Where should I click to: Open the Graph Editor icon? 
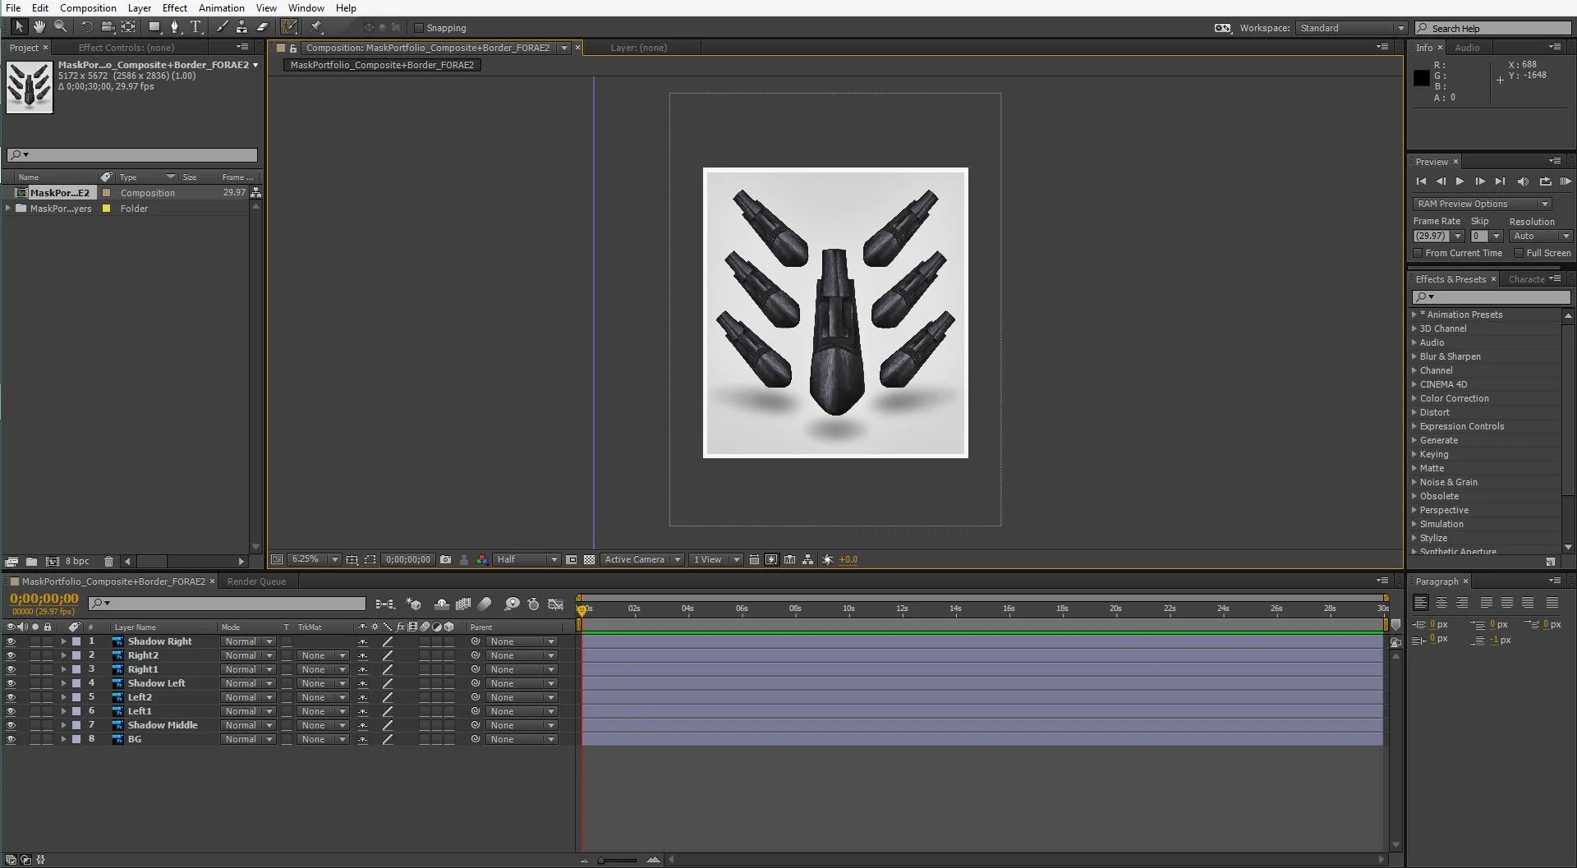556,604
